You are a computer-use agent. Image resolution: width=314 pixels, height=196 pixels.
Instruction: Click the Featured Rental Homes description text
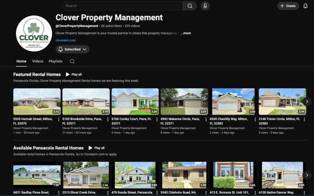[76, 81]
